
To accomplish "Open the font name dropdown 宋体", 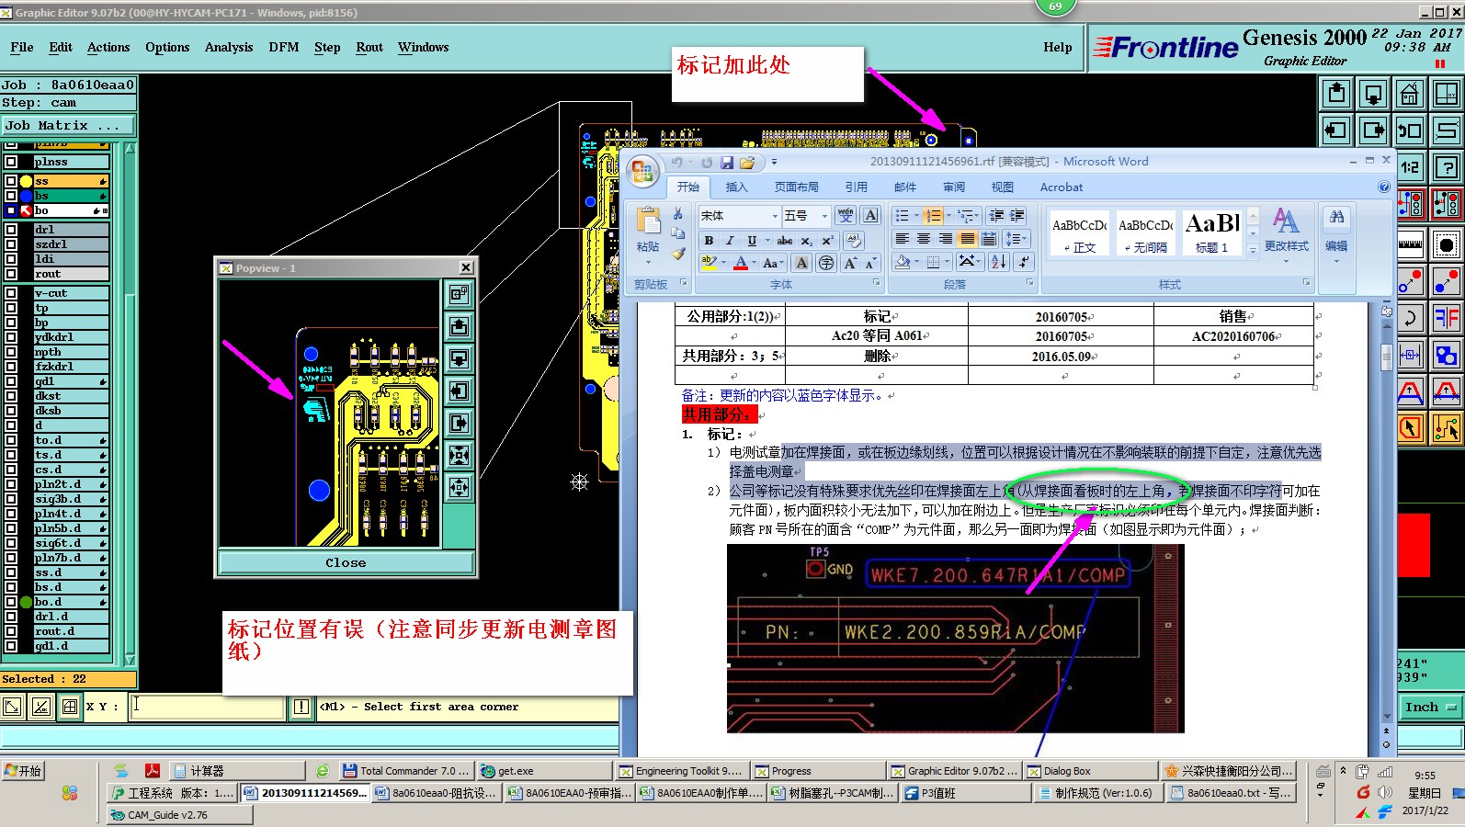I will 775,216.
